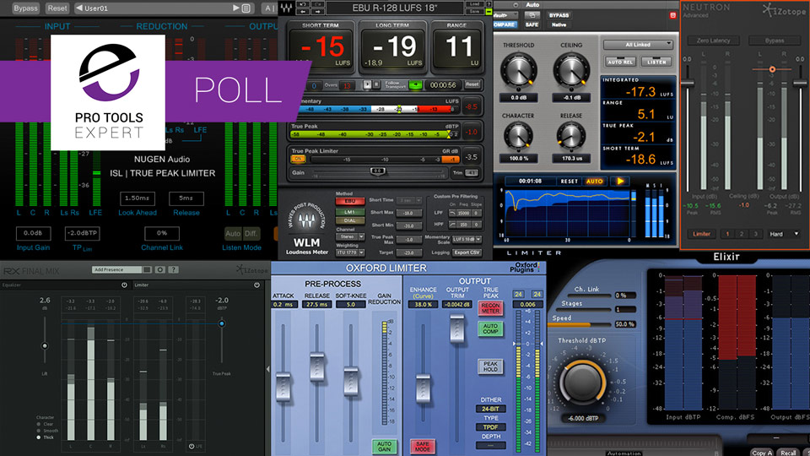Screen dimensions: 810x456
Task: Select Neutron limiter mode 3
Action: pos(755,234)
